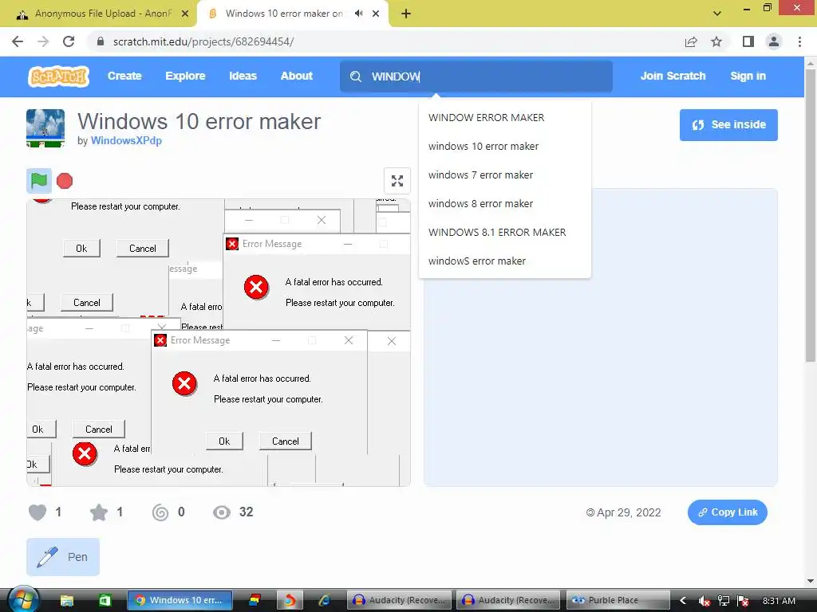Screen dimensions: 817x612
Task: Switch to Anonymous File Upload tab
Action: (103, 14)
